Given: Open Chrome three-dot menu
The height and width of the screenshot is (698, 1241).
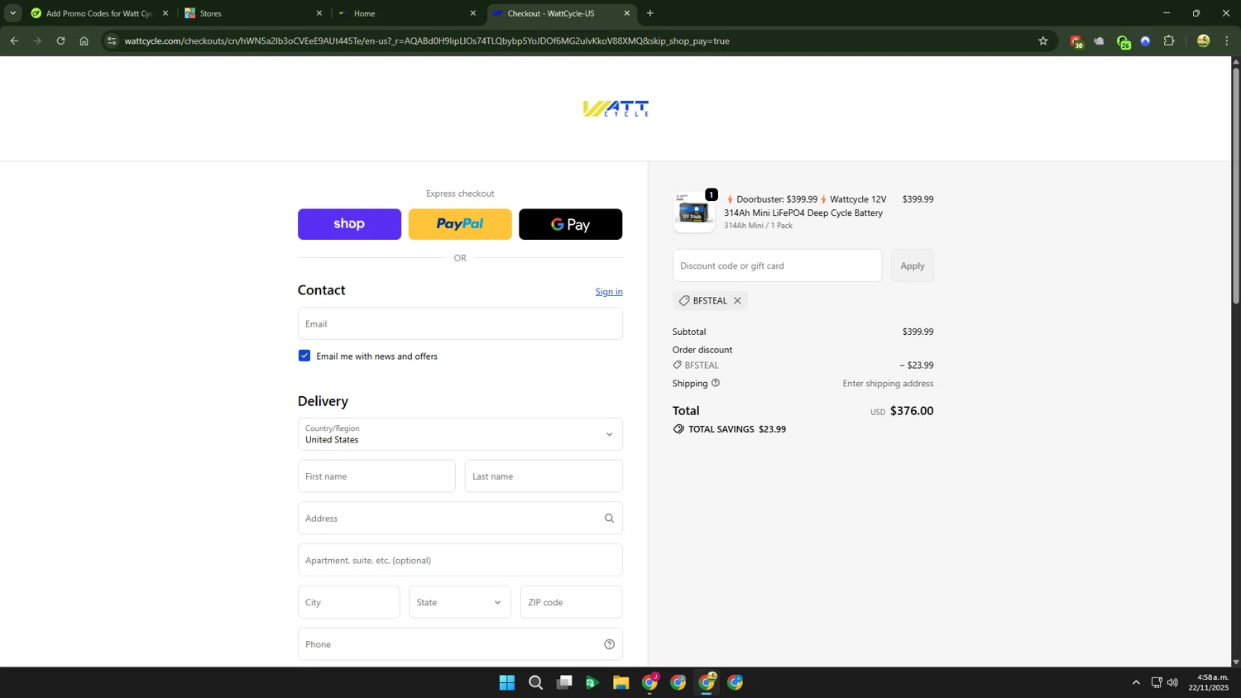Looking at the screenshot, I should point(1227,41).
